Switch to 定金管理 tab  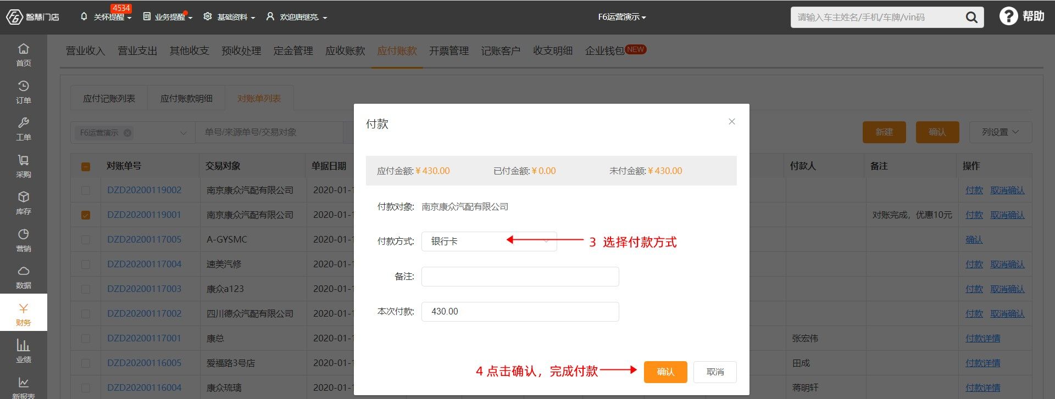click(x=293, y=51)
